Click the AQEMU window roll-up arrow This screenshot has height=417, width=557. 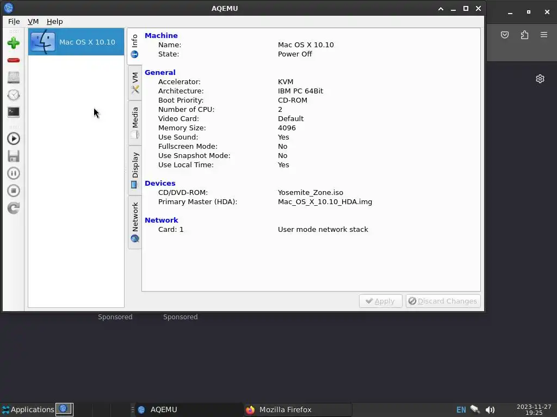441,9
